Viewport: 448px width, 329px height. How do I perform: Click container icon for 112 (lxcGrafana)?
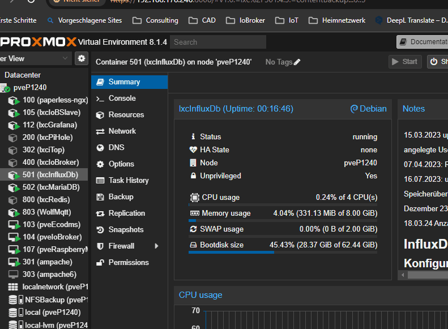pyautogui.click(x=14, y=125)
